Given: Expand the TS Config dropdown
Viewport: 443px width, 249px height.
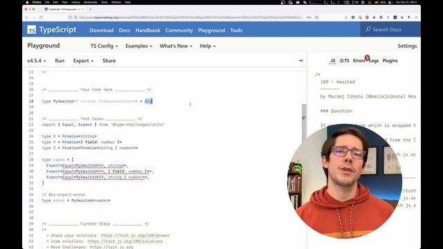Looking at the screenshot, I should point(105,46).
